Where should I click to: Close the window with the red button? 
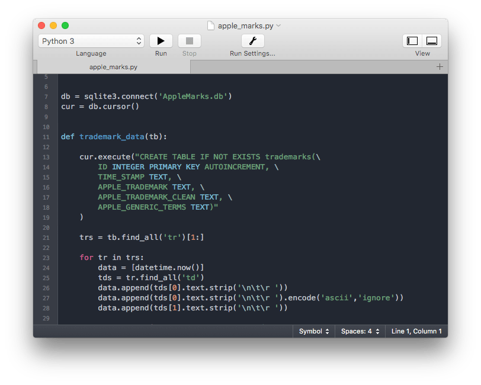pyautogui.click(x=41, y=25)
